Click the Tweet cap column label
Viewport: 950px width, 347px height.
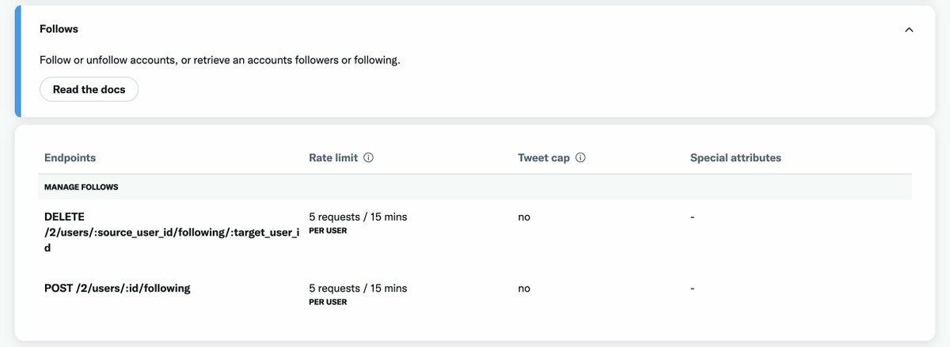click(544, 158)
